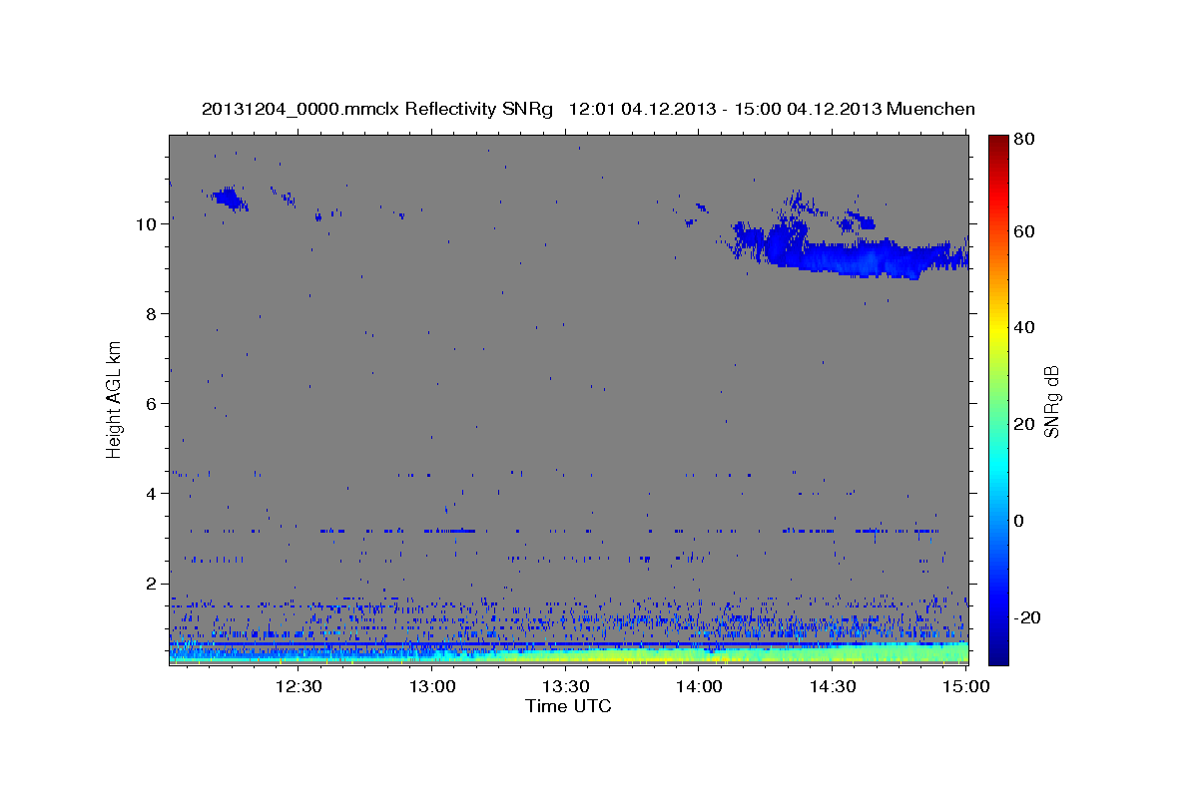This screenshot has width=1198, height=798.
Task: Click the 'Time UTC' axis label
Action: pyautogui.click(x=568, y=706)
